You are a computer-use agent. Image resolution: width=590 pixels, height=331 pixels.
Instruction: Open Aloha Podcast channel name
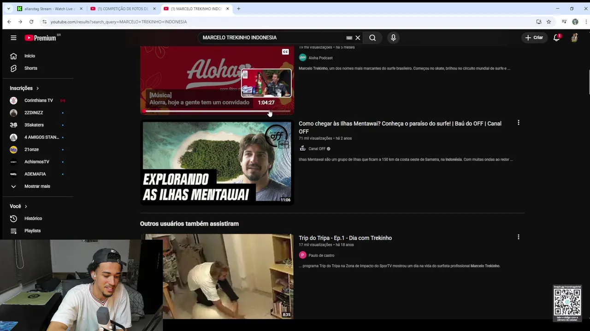320,58
